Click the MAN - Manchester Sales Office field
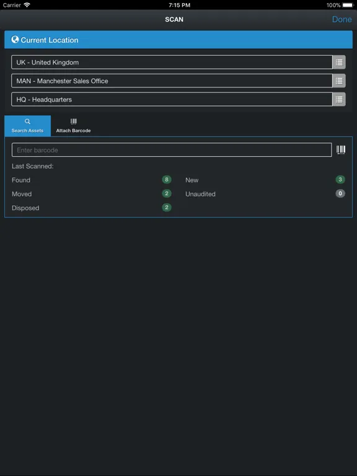The height and width of the screenshot is (476, 357). 172,81
